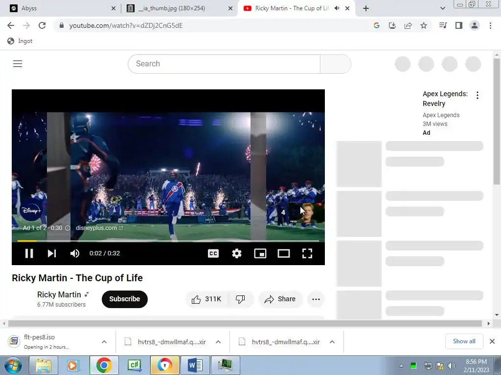Switch to the __ia_thumb.jpg tab
501x375 pixels.
[179, 8]
